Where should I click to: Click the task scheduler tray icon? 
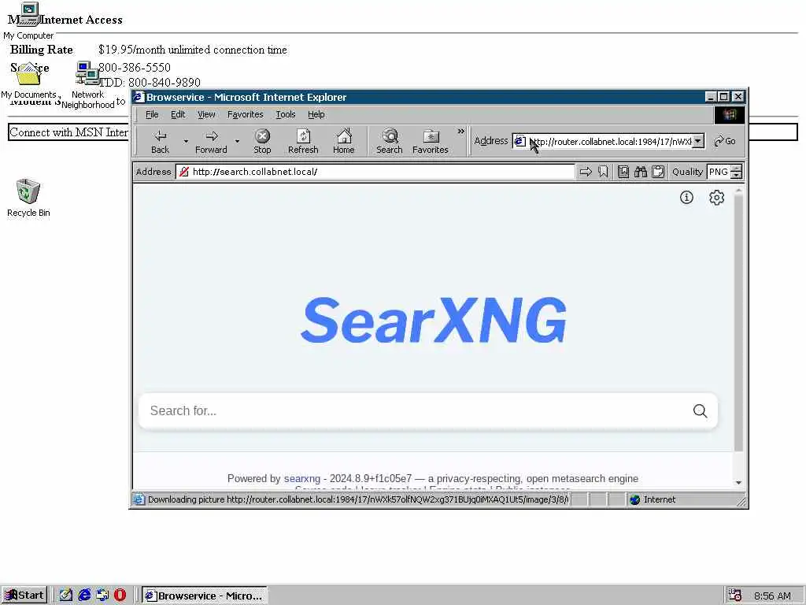coord(735,596)
